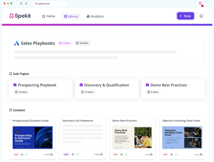Click the spekit.com address bar

[x=50, y=4]
